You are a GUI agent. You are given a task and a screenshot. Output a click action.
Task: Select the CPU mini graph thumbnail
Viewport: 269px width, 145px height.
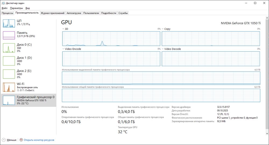pyautogui.click(x=9, y=23)
